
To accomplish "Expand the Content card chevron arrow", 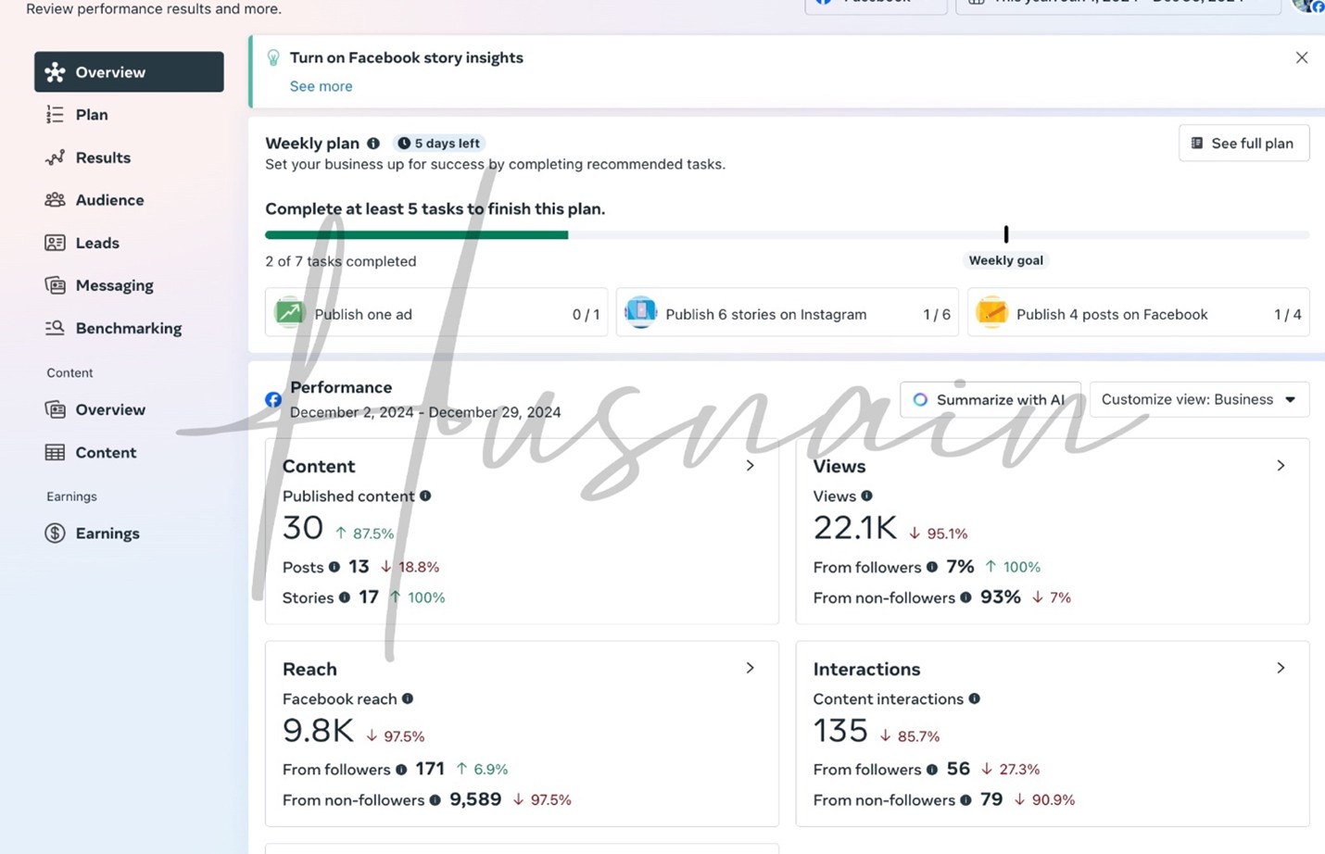I will tap(750, 466).
